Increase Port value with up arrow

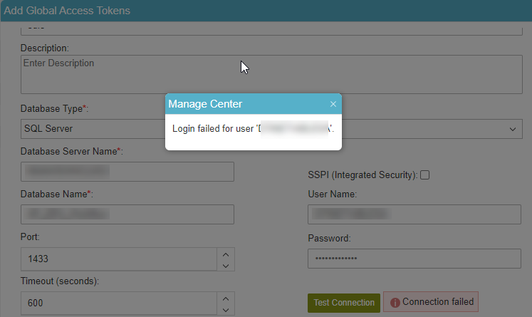225,252
